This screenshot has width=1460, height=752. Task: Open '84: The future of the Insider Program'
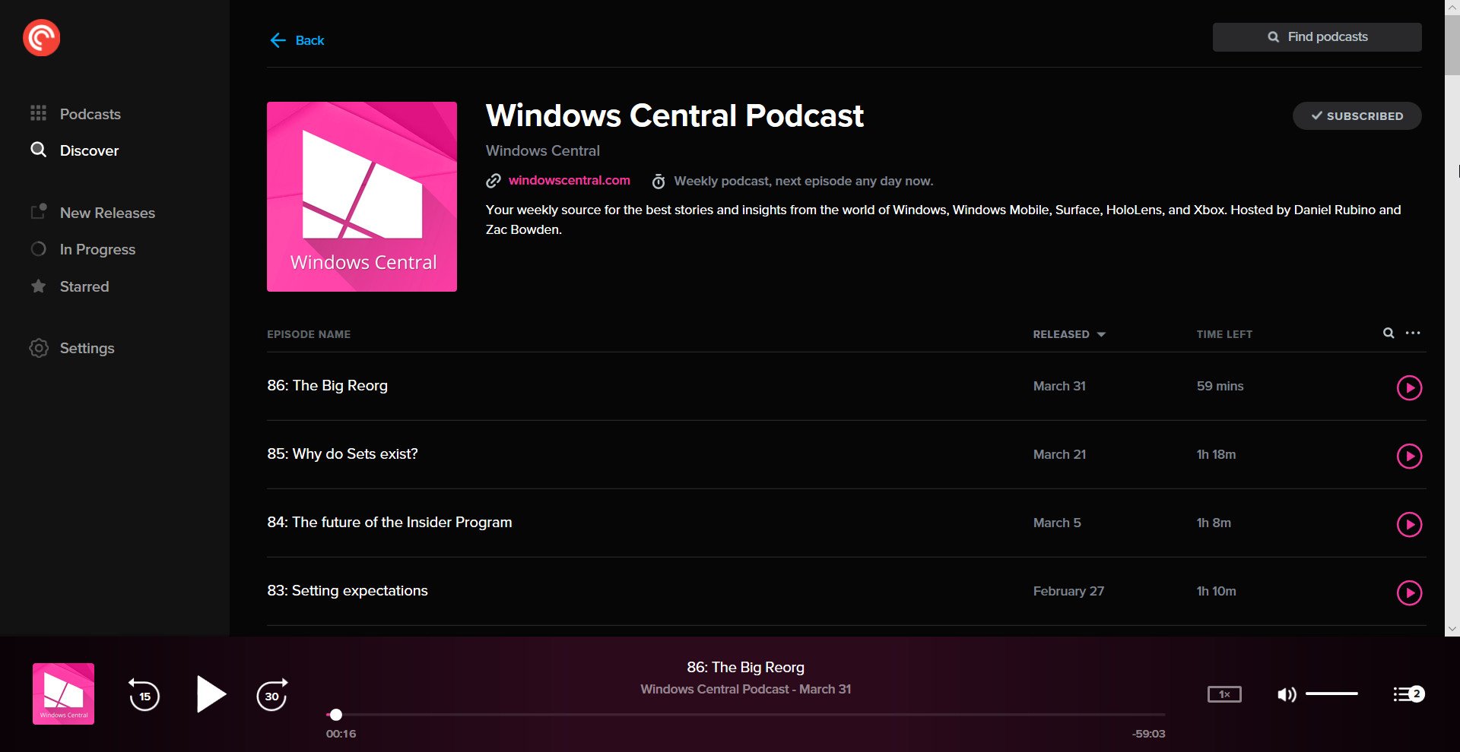coord(389,523)
